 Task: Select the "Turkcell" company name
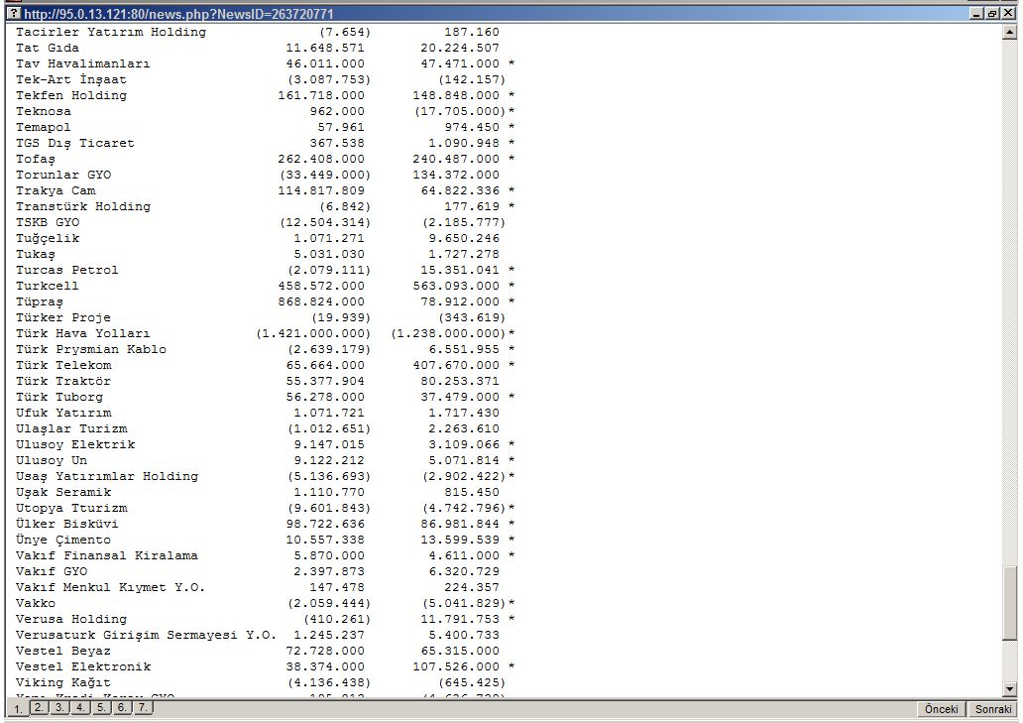(48, 286)
